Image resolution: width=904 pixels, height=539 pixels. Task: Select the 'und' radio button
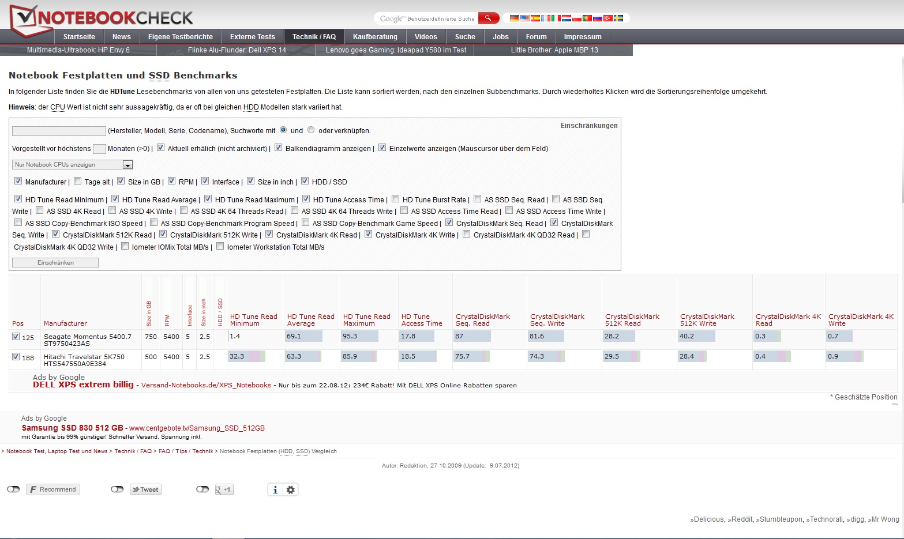click(283, 130)
